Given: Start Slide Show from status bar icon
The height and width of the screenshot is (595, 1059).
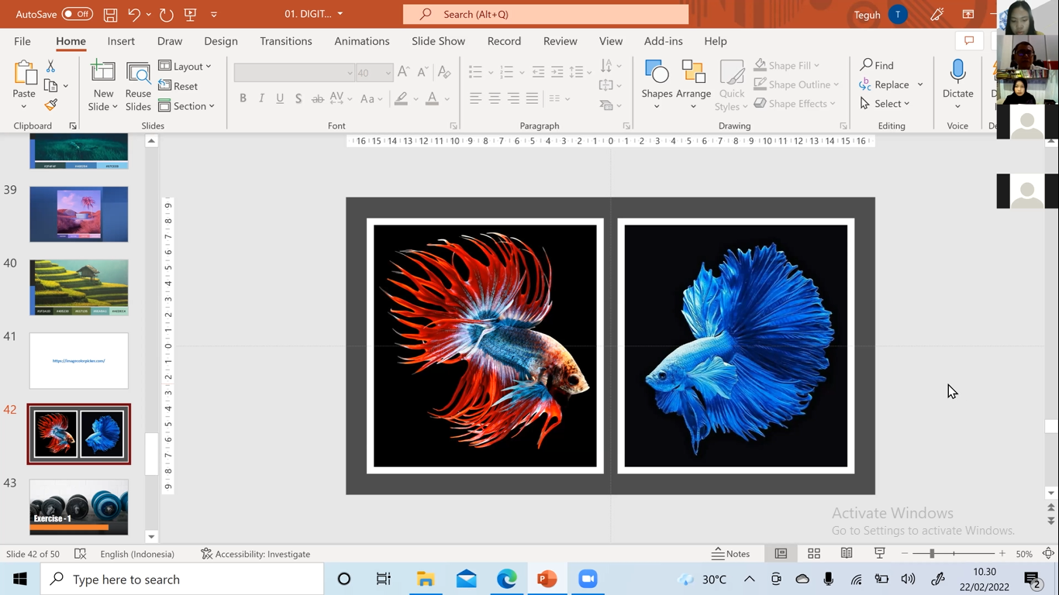Looking at the screenshot, I should [x=879, y=553].
